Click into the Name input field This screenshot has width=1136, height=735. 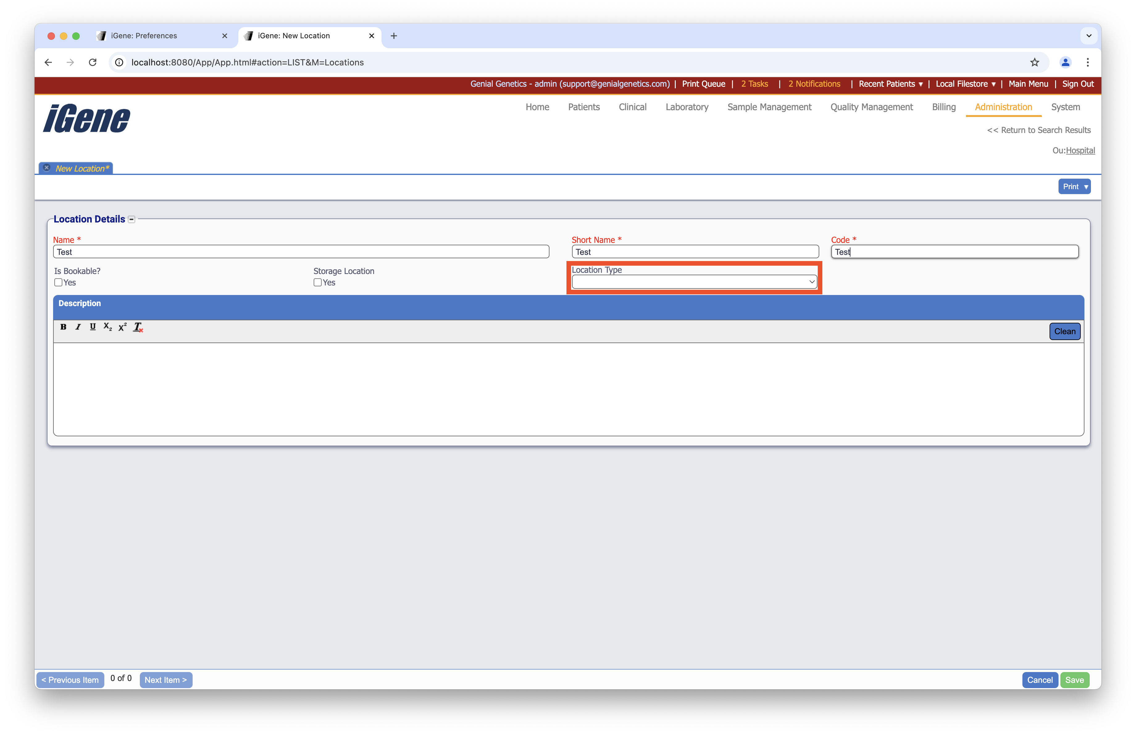301,252
